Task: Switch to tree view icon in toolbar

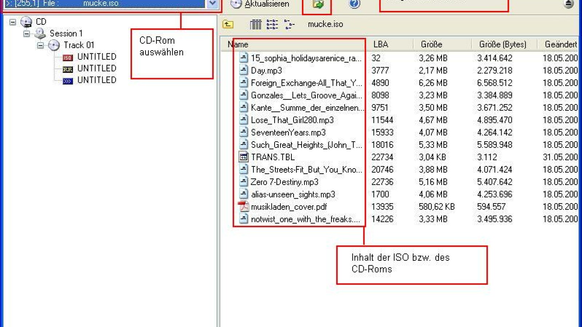Action: pyautogui.click(x=289, y=24)
